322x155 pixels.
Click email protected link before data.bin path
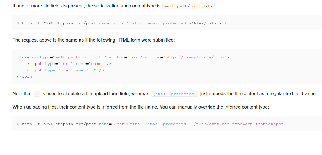tap(167, 124)
